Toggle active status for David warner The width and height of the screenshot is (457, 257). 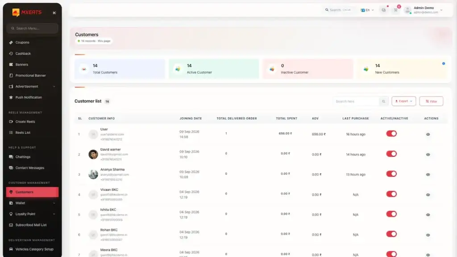coord(391,153)
